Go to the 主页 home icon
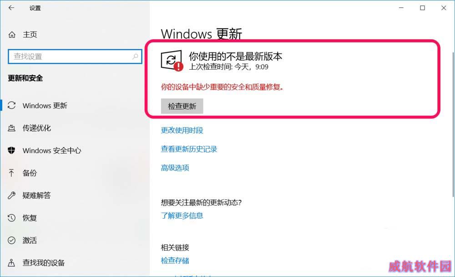This screenshot has width=455, height=277. coord(12,35)
